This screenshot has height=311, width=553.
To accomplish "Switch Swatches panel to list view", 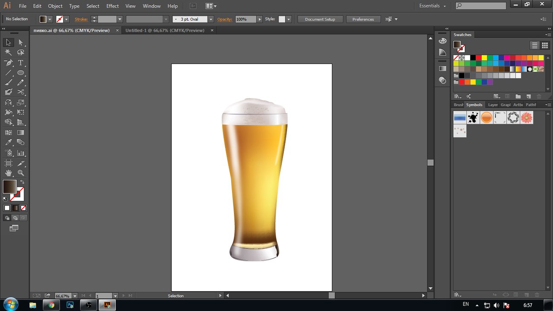I will click(x=535, y=45).
